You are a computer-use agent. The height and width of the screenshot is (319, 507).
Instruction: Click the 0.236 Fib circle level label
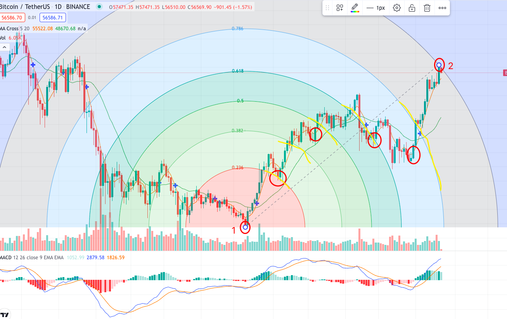pos(237,168)
